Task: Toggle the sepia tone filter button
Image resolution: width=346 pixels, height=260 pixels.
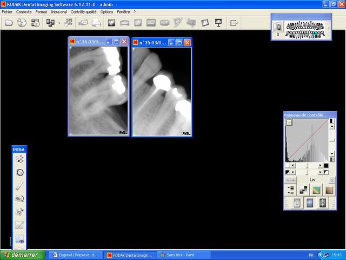Action: click(328, 190)
